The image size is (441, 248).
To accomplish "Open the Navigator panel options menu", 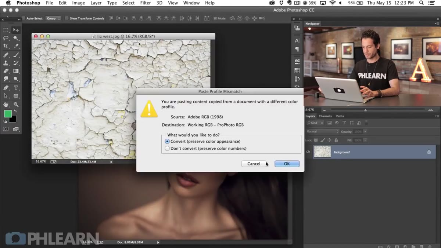I will 437,24.
